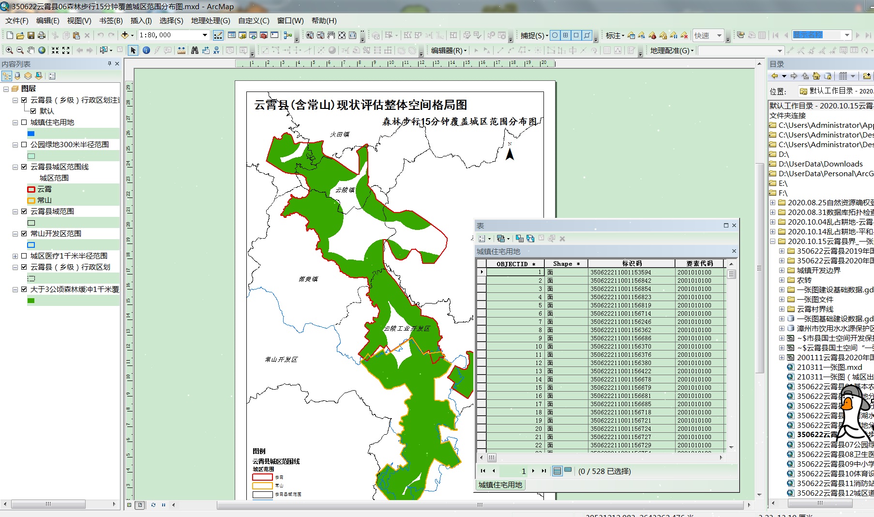
Task: Uncheck the 云霄县域范围 layer
Action: click(x=24, y=212)
